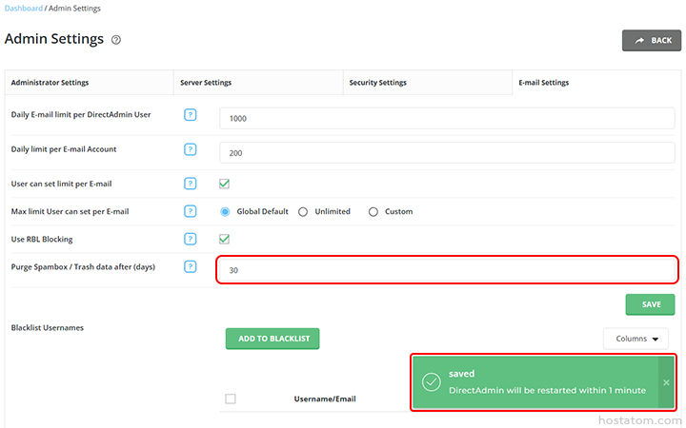The height and width of the screenshot is (428, 686).
Task: Choose the Custom max limit radio option
Action: pos(373,211)
